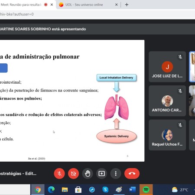
Task: Open Paint from the taskbar
Action: coord(119,189)
